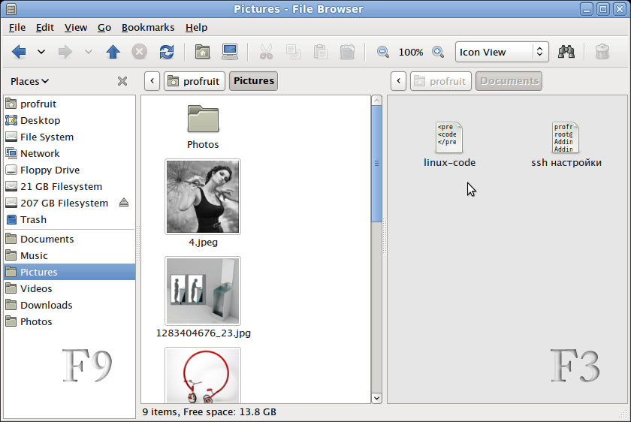This screenshot has height=422, width=631.
Task: Go up to parent folder icon
Action: click(x=113, y=52)
